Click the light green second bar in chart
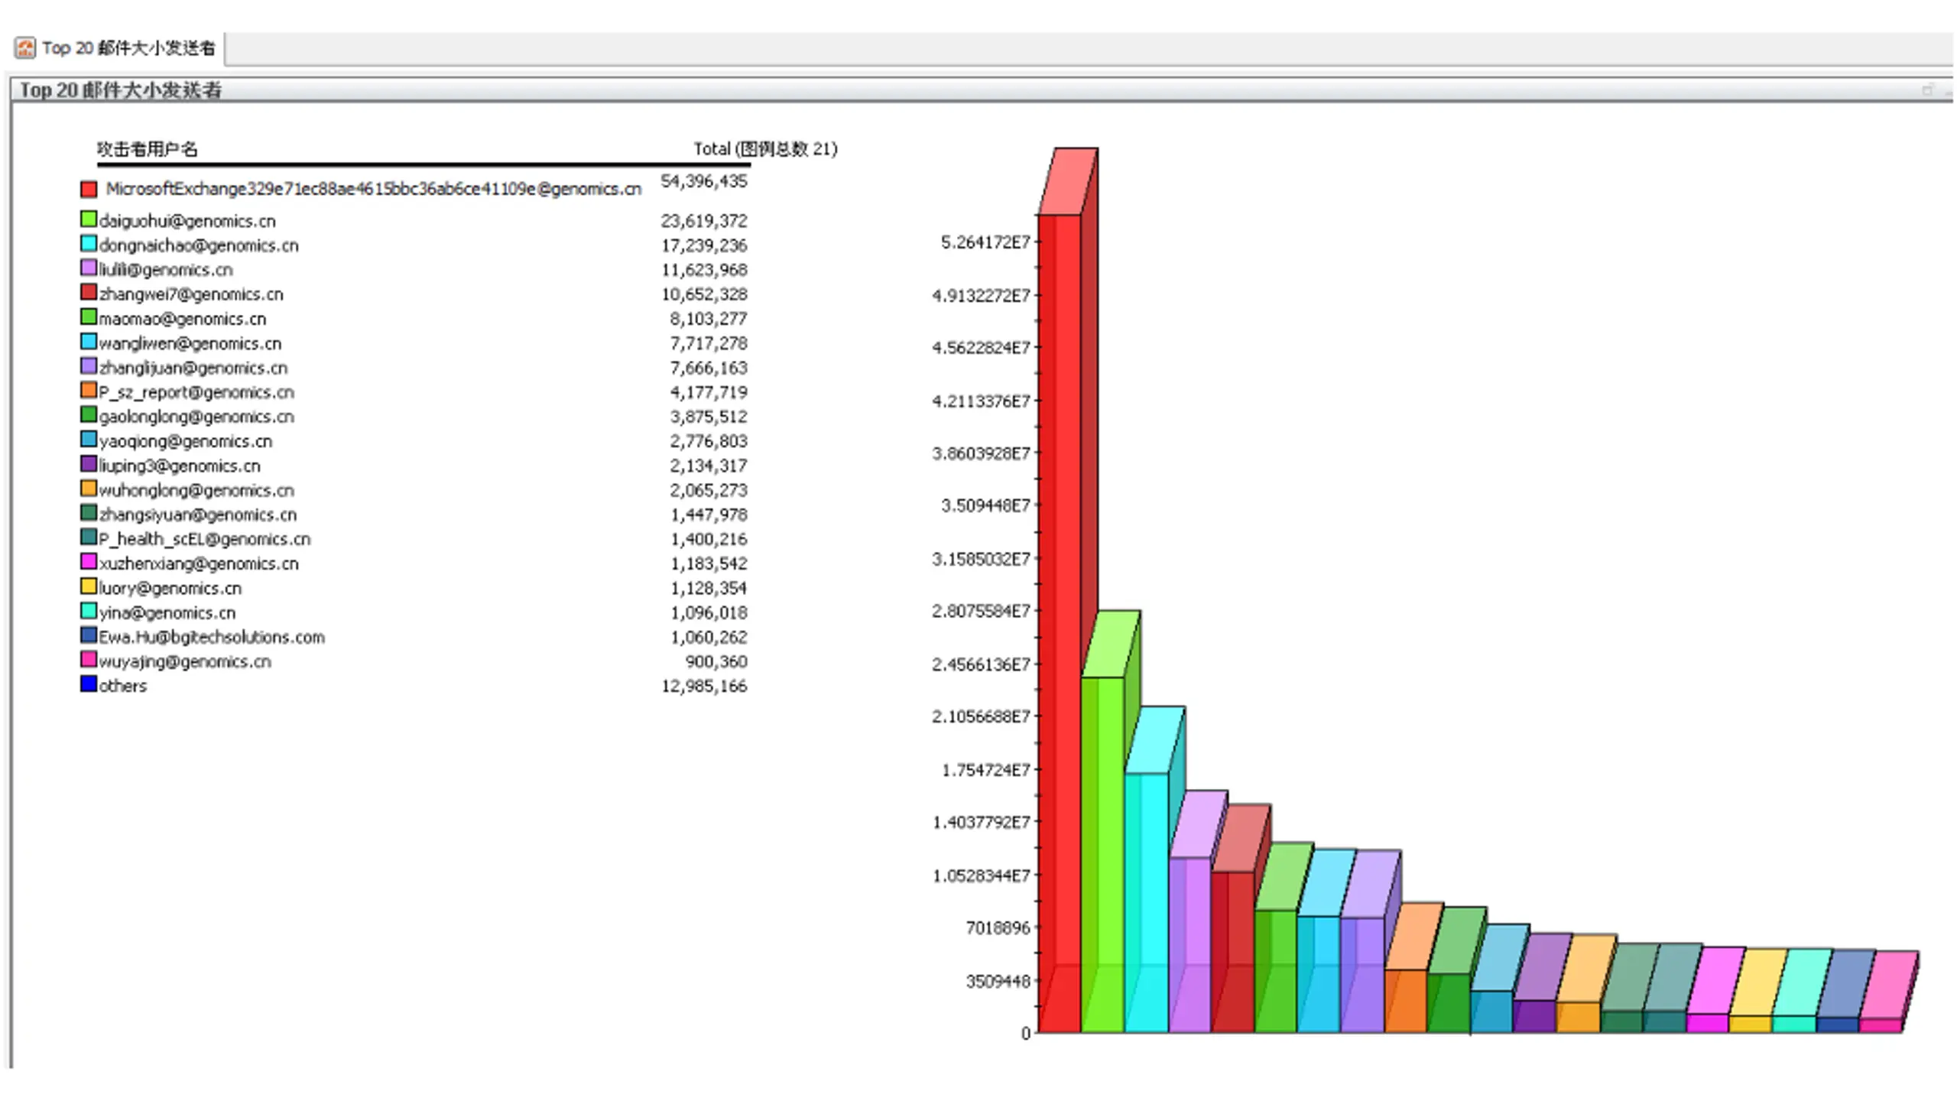The height and width of the screenshot is (1101, 1957). [1102, 854]
